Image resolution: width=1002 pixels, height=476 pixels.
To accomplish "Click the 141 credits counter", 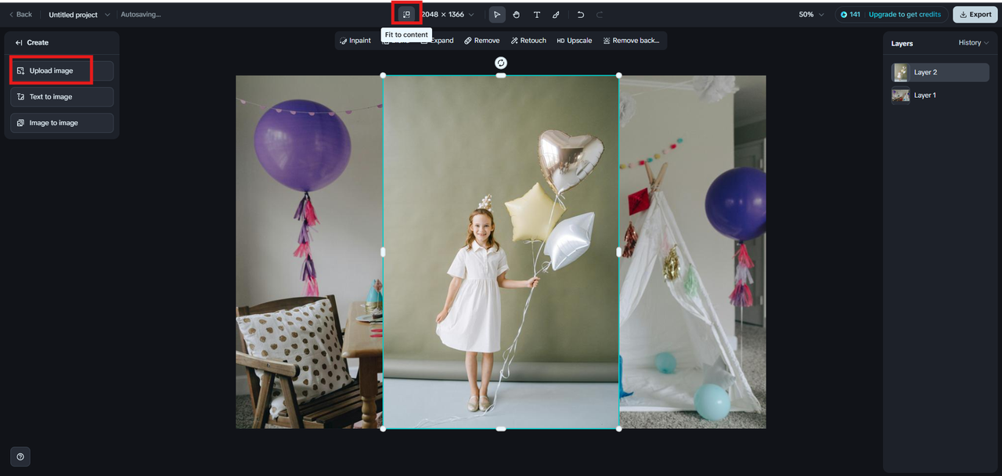I will (850, 14).
